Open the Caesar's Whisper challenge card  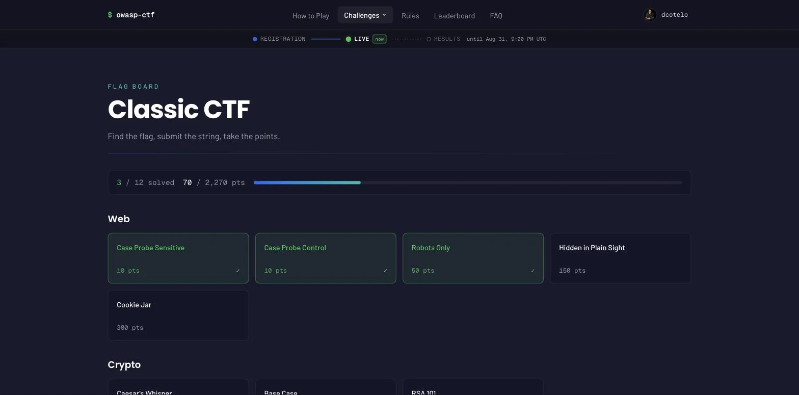[x=178, y=387]
